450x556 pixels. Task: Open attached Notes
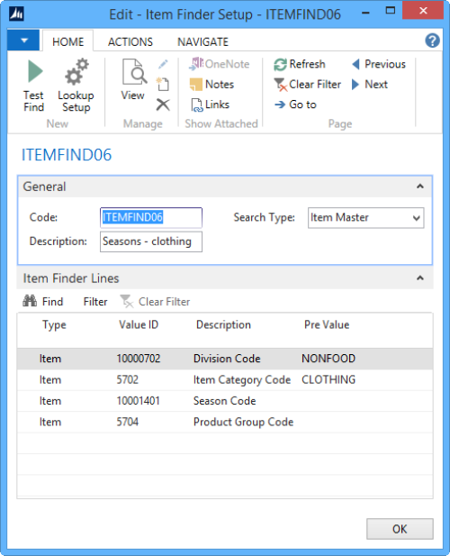[211, 85]
